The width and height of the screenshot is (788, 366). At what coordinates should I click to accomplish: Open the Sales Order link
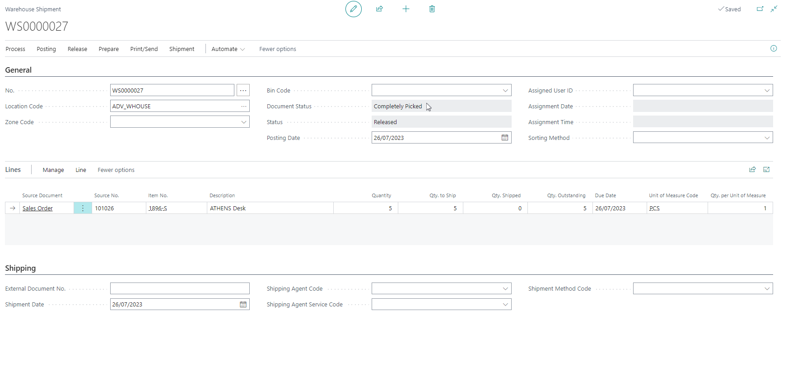[x=37, y=208]
